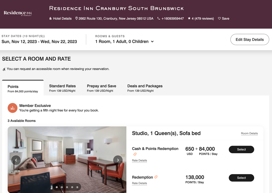This screenshot has width=272, height=193.
Task: Click the Hotel Details building icon
Action: 51,18
